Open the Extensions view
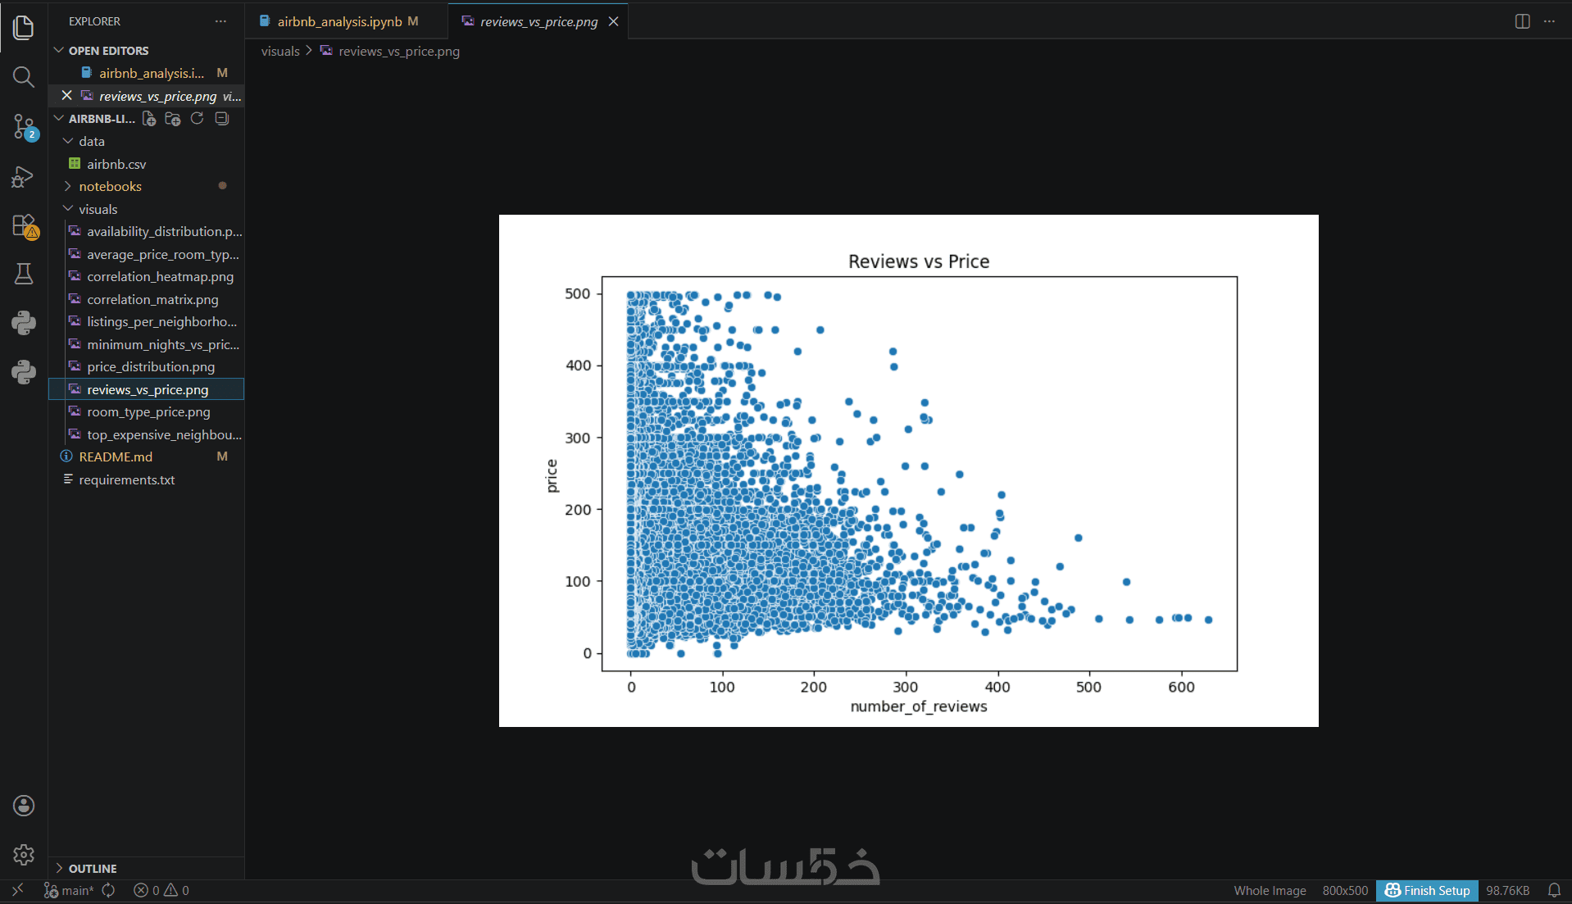The width and height of the screenshot is (1572, 904). (x=24, y=225)
